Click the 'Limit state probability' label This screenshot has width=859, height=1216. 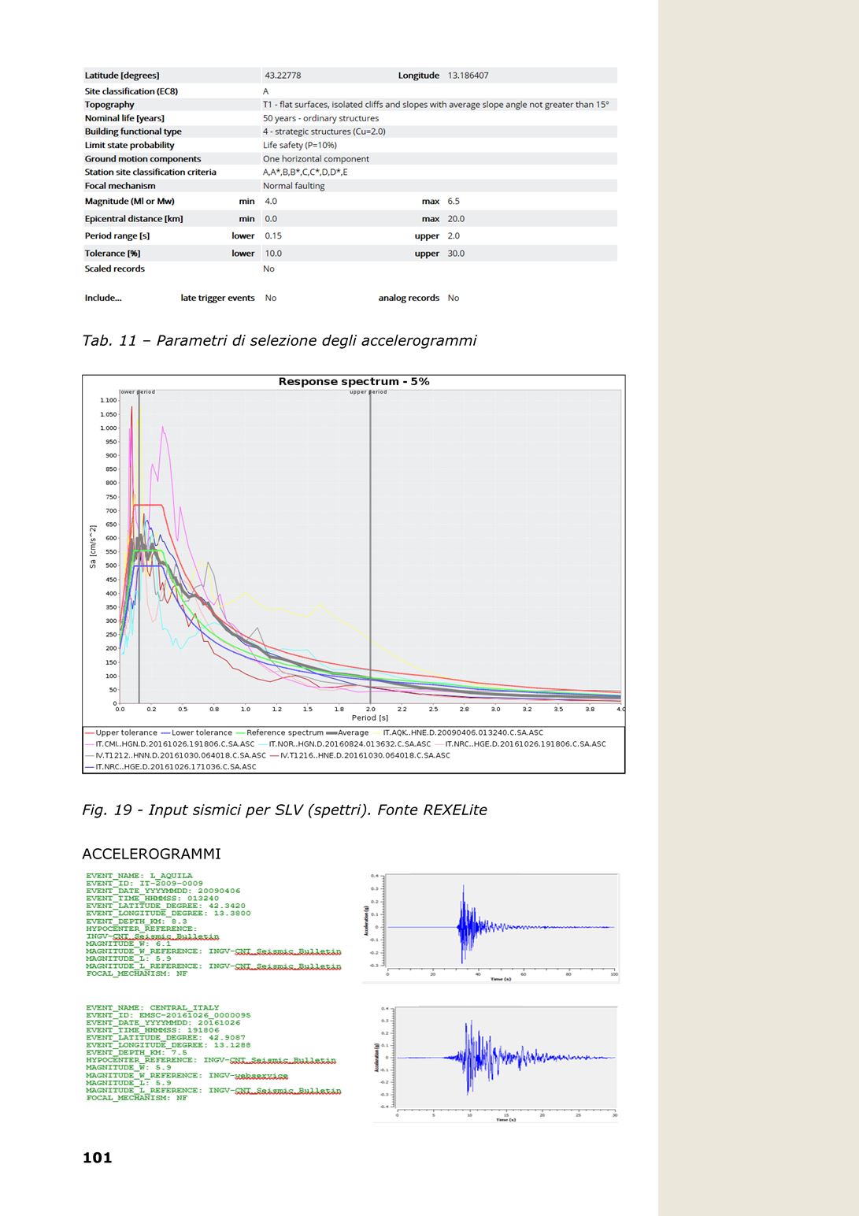130,145
